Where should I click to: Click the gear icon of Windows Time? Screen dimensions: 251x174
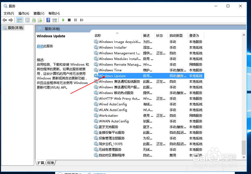[x=96, y=70]
